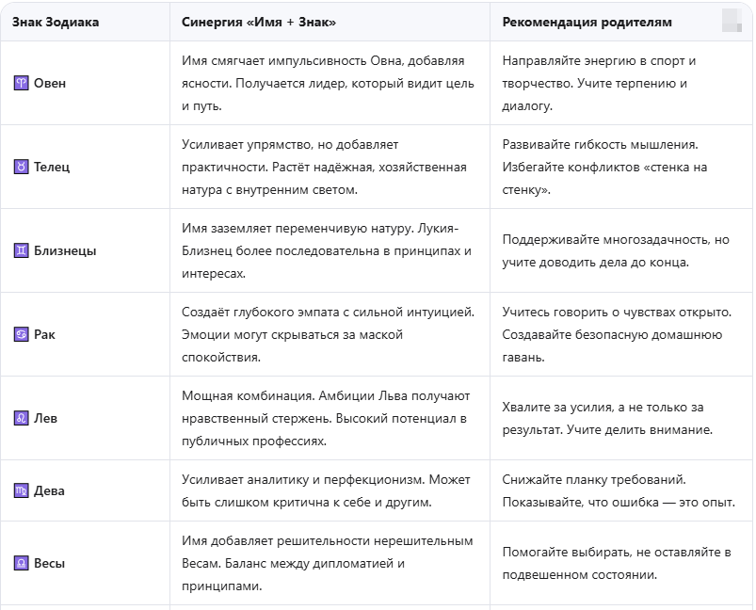Click the Телец synergy description text
The height and width of the screenshot is (610, 756).
click(324, 167)
